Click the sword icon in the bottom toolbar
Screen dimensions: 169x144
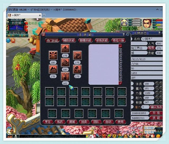point(98,136)
